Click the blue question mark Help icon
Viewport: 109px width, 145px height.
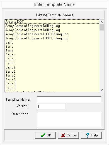[x=88, y=135]
